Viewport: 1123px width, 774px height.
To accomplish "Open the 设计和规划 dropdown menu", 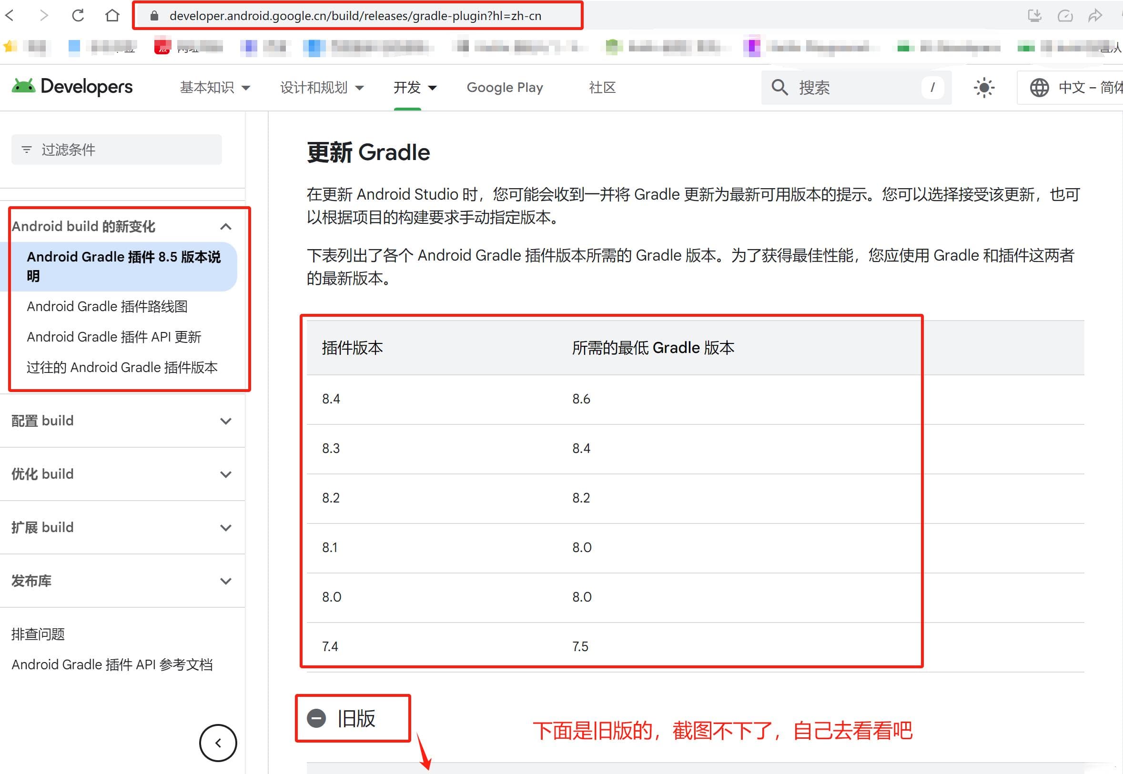I will [322, 87].
